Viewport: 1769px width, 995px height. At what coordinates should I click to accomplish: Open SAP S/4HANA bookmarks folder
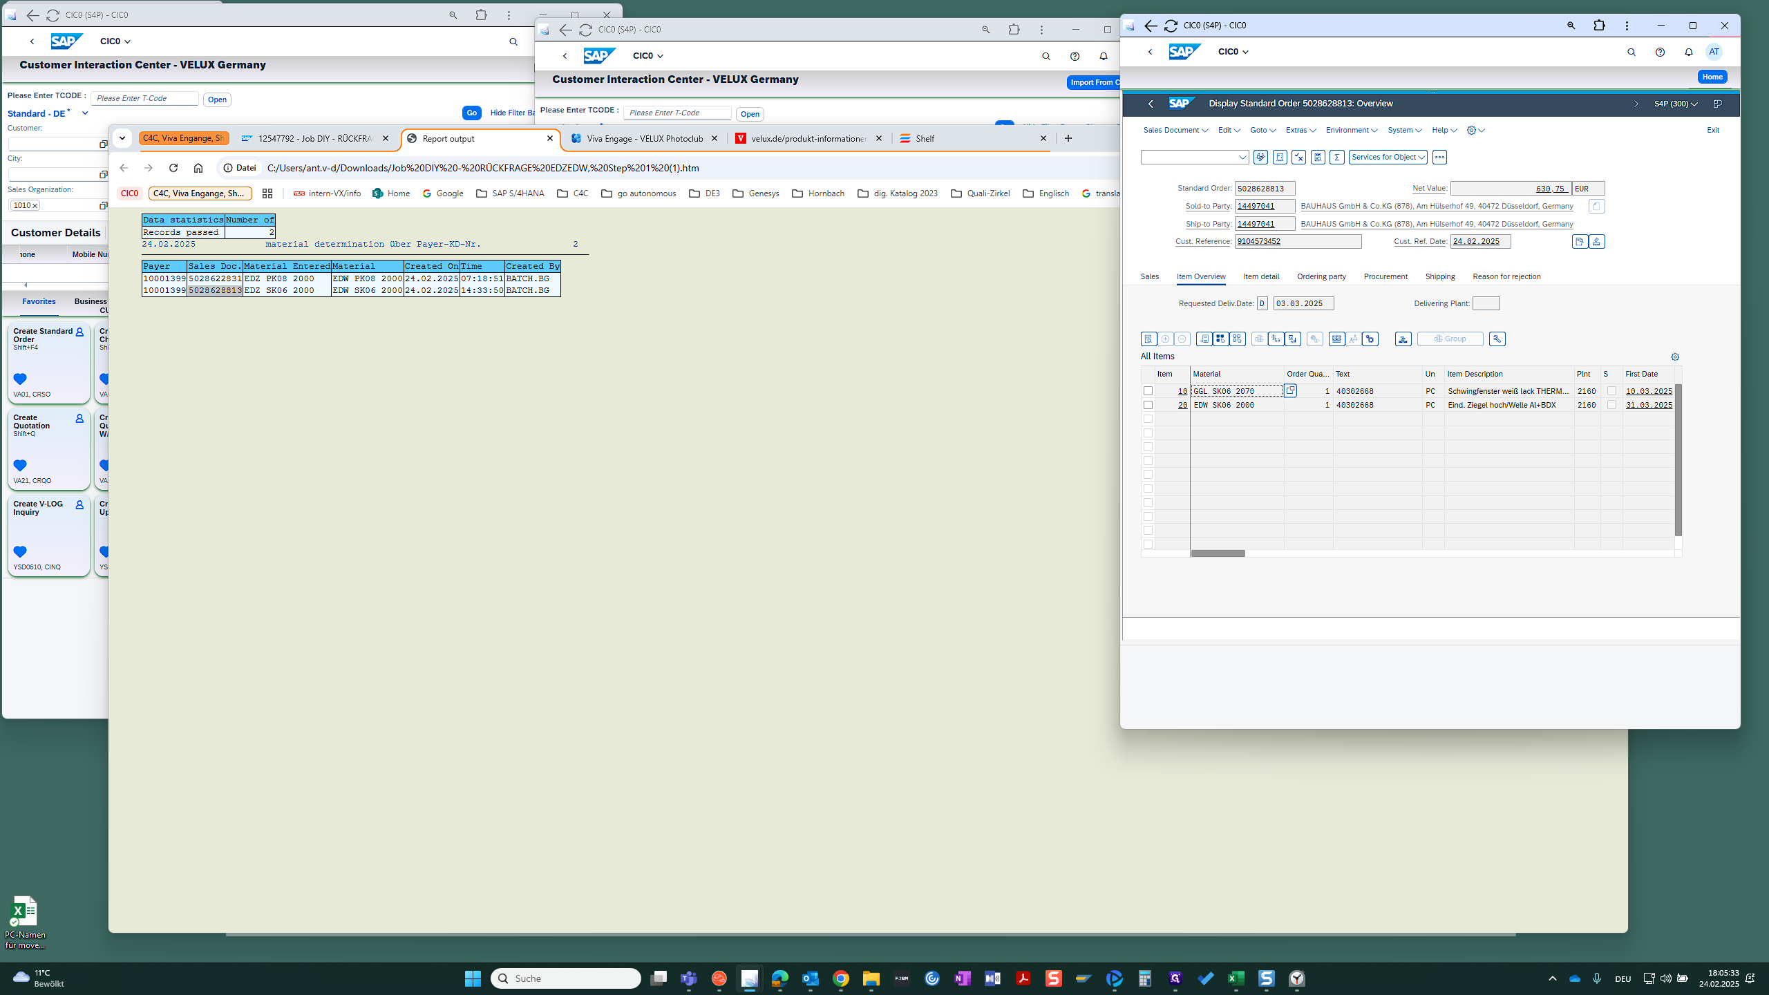coord(510,193)
